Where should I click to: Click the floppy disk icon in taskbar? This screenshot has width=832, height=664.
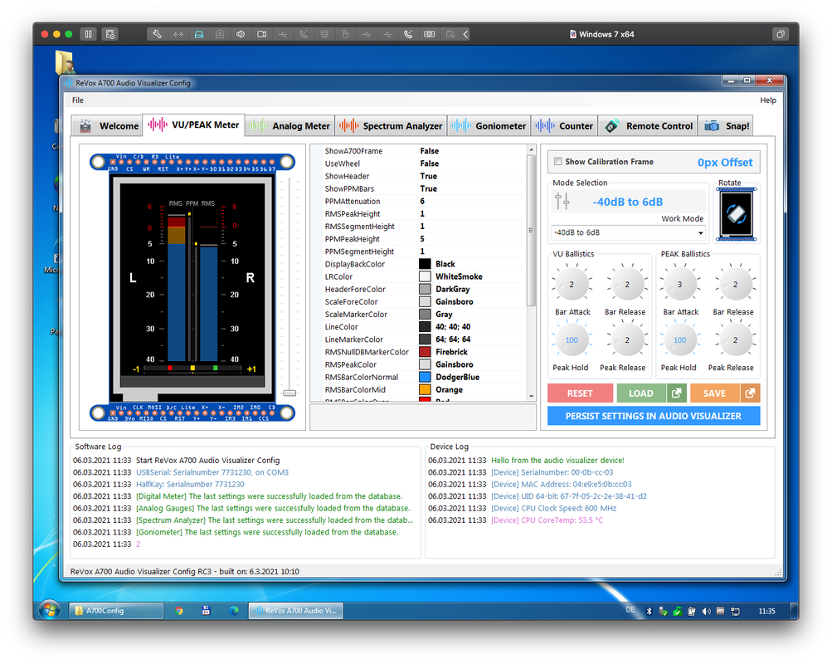pyautogui.click(x=206, y=611)
